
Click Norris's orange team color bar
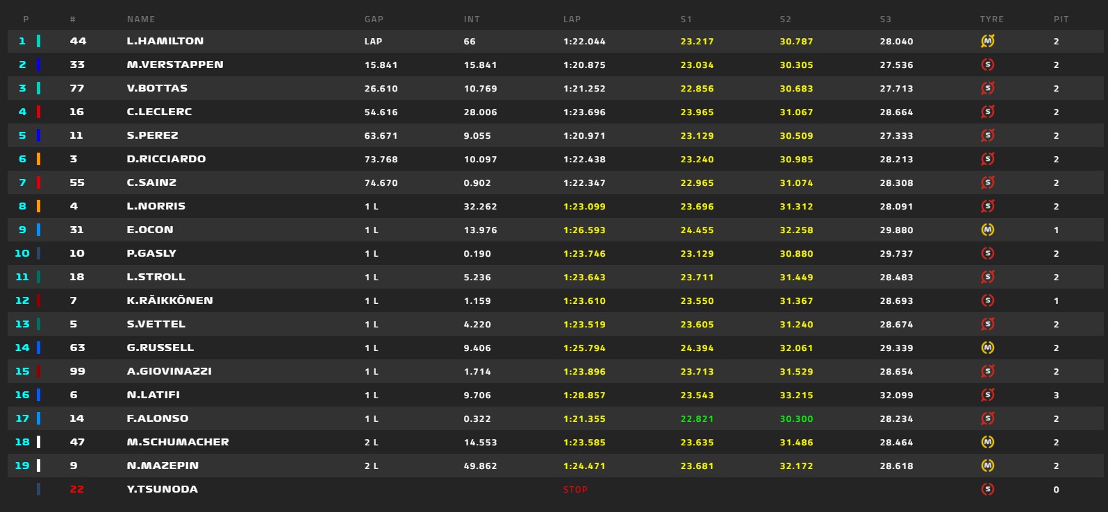38,206
